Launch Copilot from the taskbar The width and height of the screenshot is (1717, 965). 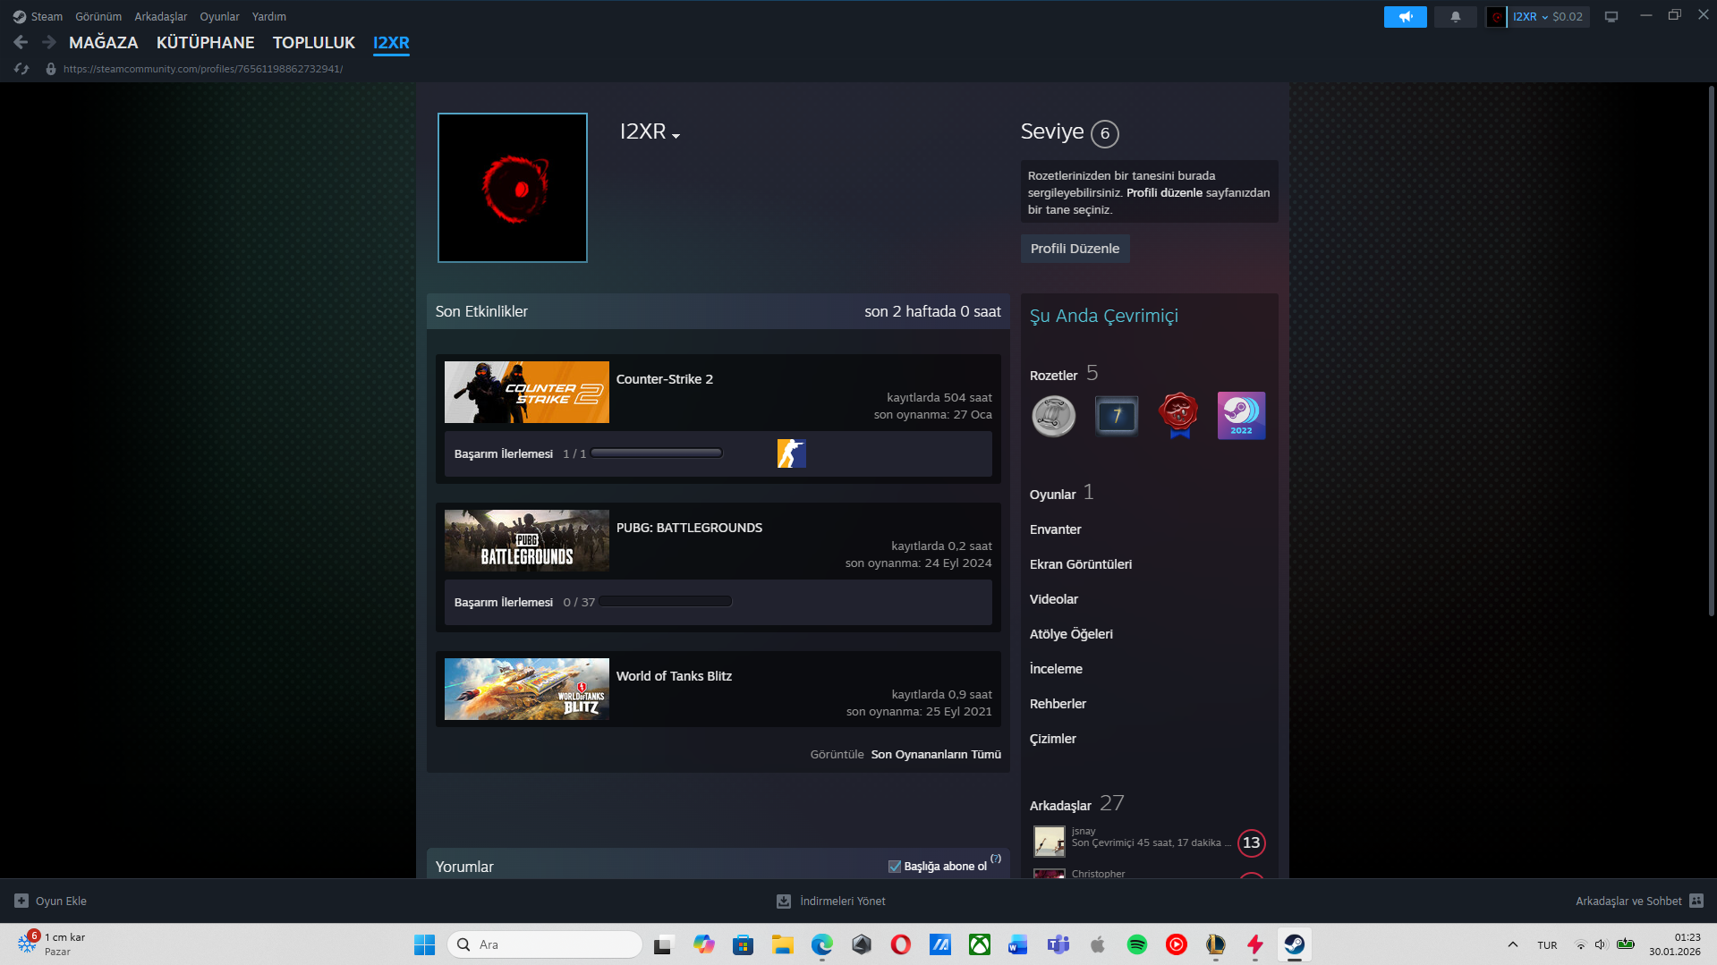704,944
